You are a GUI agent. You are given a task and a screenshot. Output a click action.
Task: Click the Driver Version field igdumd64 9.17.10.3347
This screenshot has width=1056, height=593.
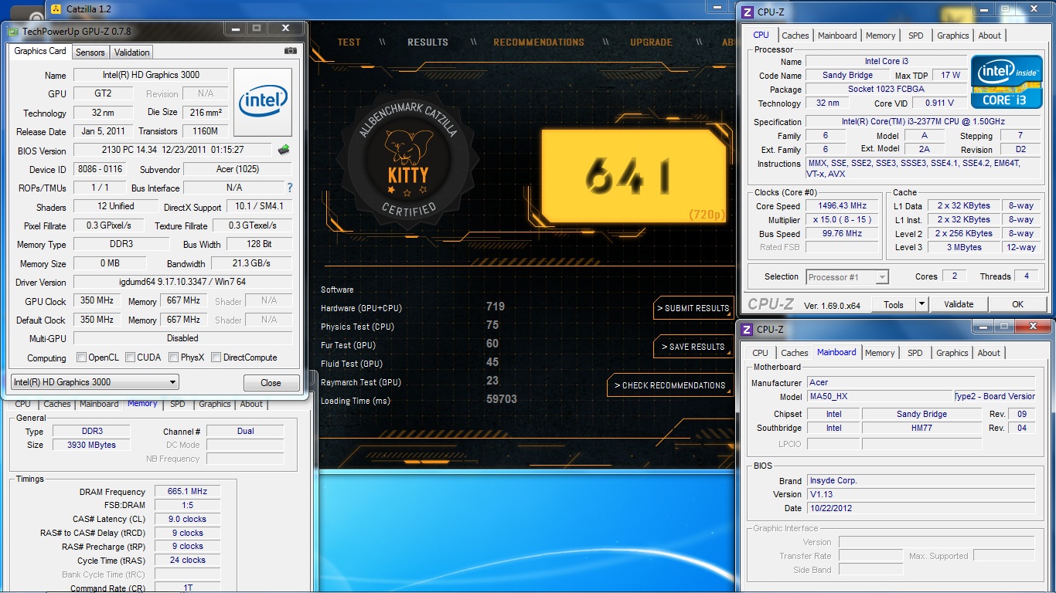coord(182,282)
